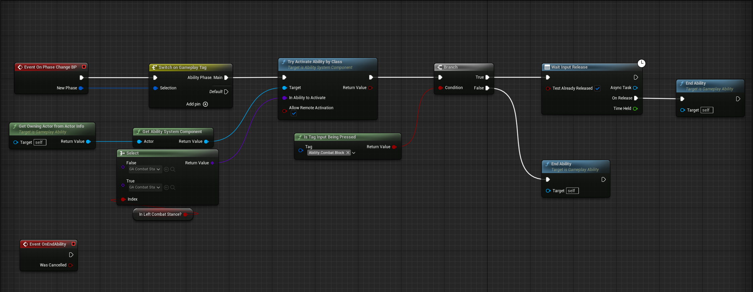Screen dimensions: 753x292
Task: Remove the Ability.Combat.Block tag with X
Action: click(x=348, y=153)
